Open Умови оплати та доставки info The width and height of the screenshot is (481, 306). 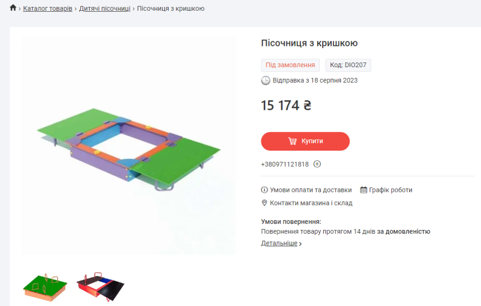pyautogui.click(x=311, y=190)
